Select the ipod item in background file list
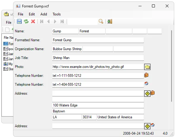176x137 pixels. tap(8, 49)
